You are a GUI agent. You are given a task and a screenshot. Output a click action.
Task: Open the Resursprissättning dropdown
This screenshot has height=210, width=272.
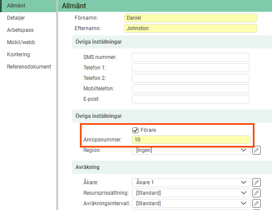191,193
